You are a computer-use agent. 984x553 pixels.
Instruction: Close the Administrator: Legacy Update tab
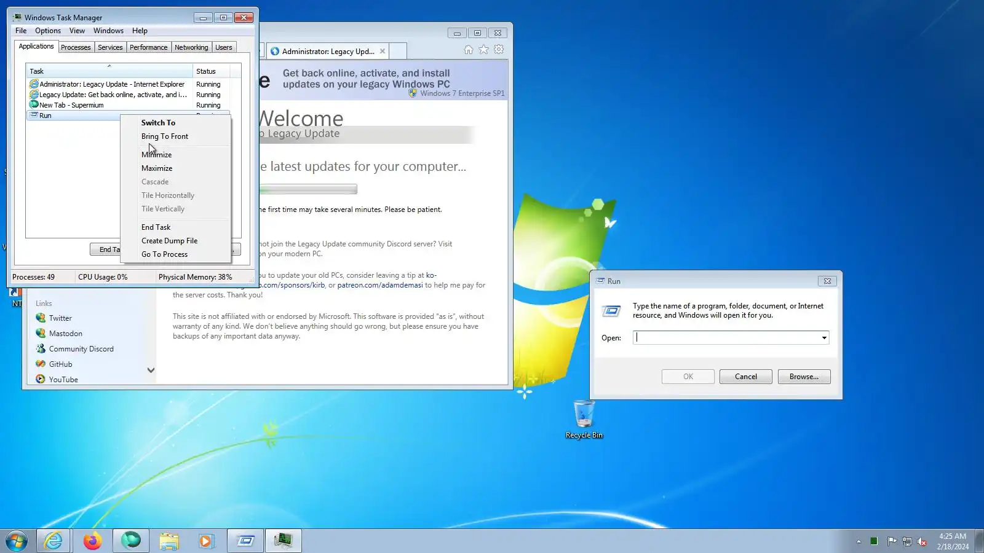(383, 51)
